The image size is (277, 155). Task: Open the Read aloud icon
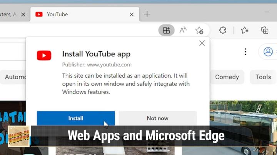(183, 30)
